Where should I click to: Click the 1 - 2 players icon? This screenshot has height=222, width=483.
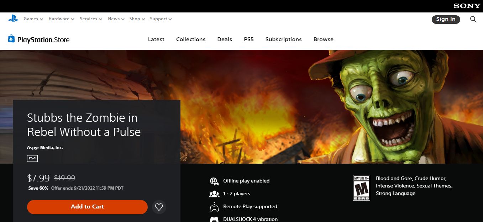coord(214,194)
